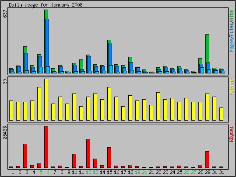Select the yellow Visits legend label
This screenshot has height=177, width=236.
232,87
